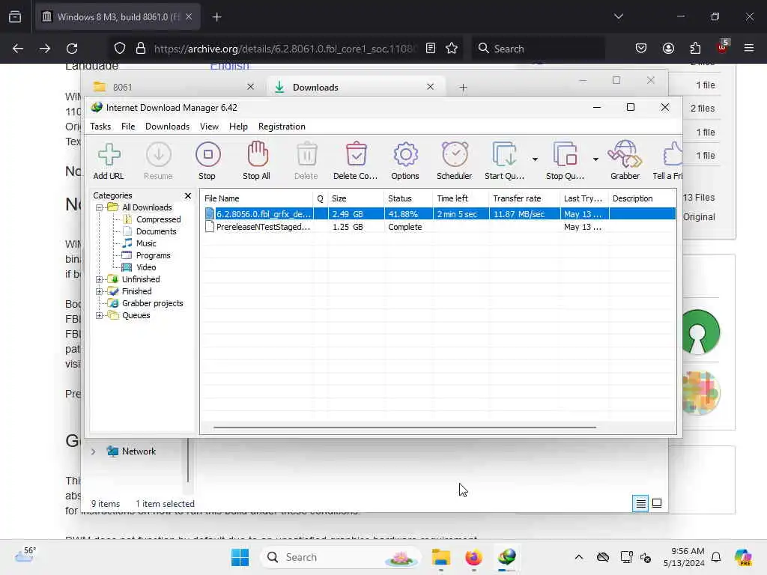
Task: Open new Firefox tab
Action: (x=216, y=17)
